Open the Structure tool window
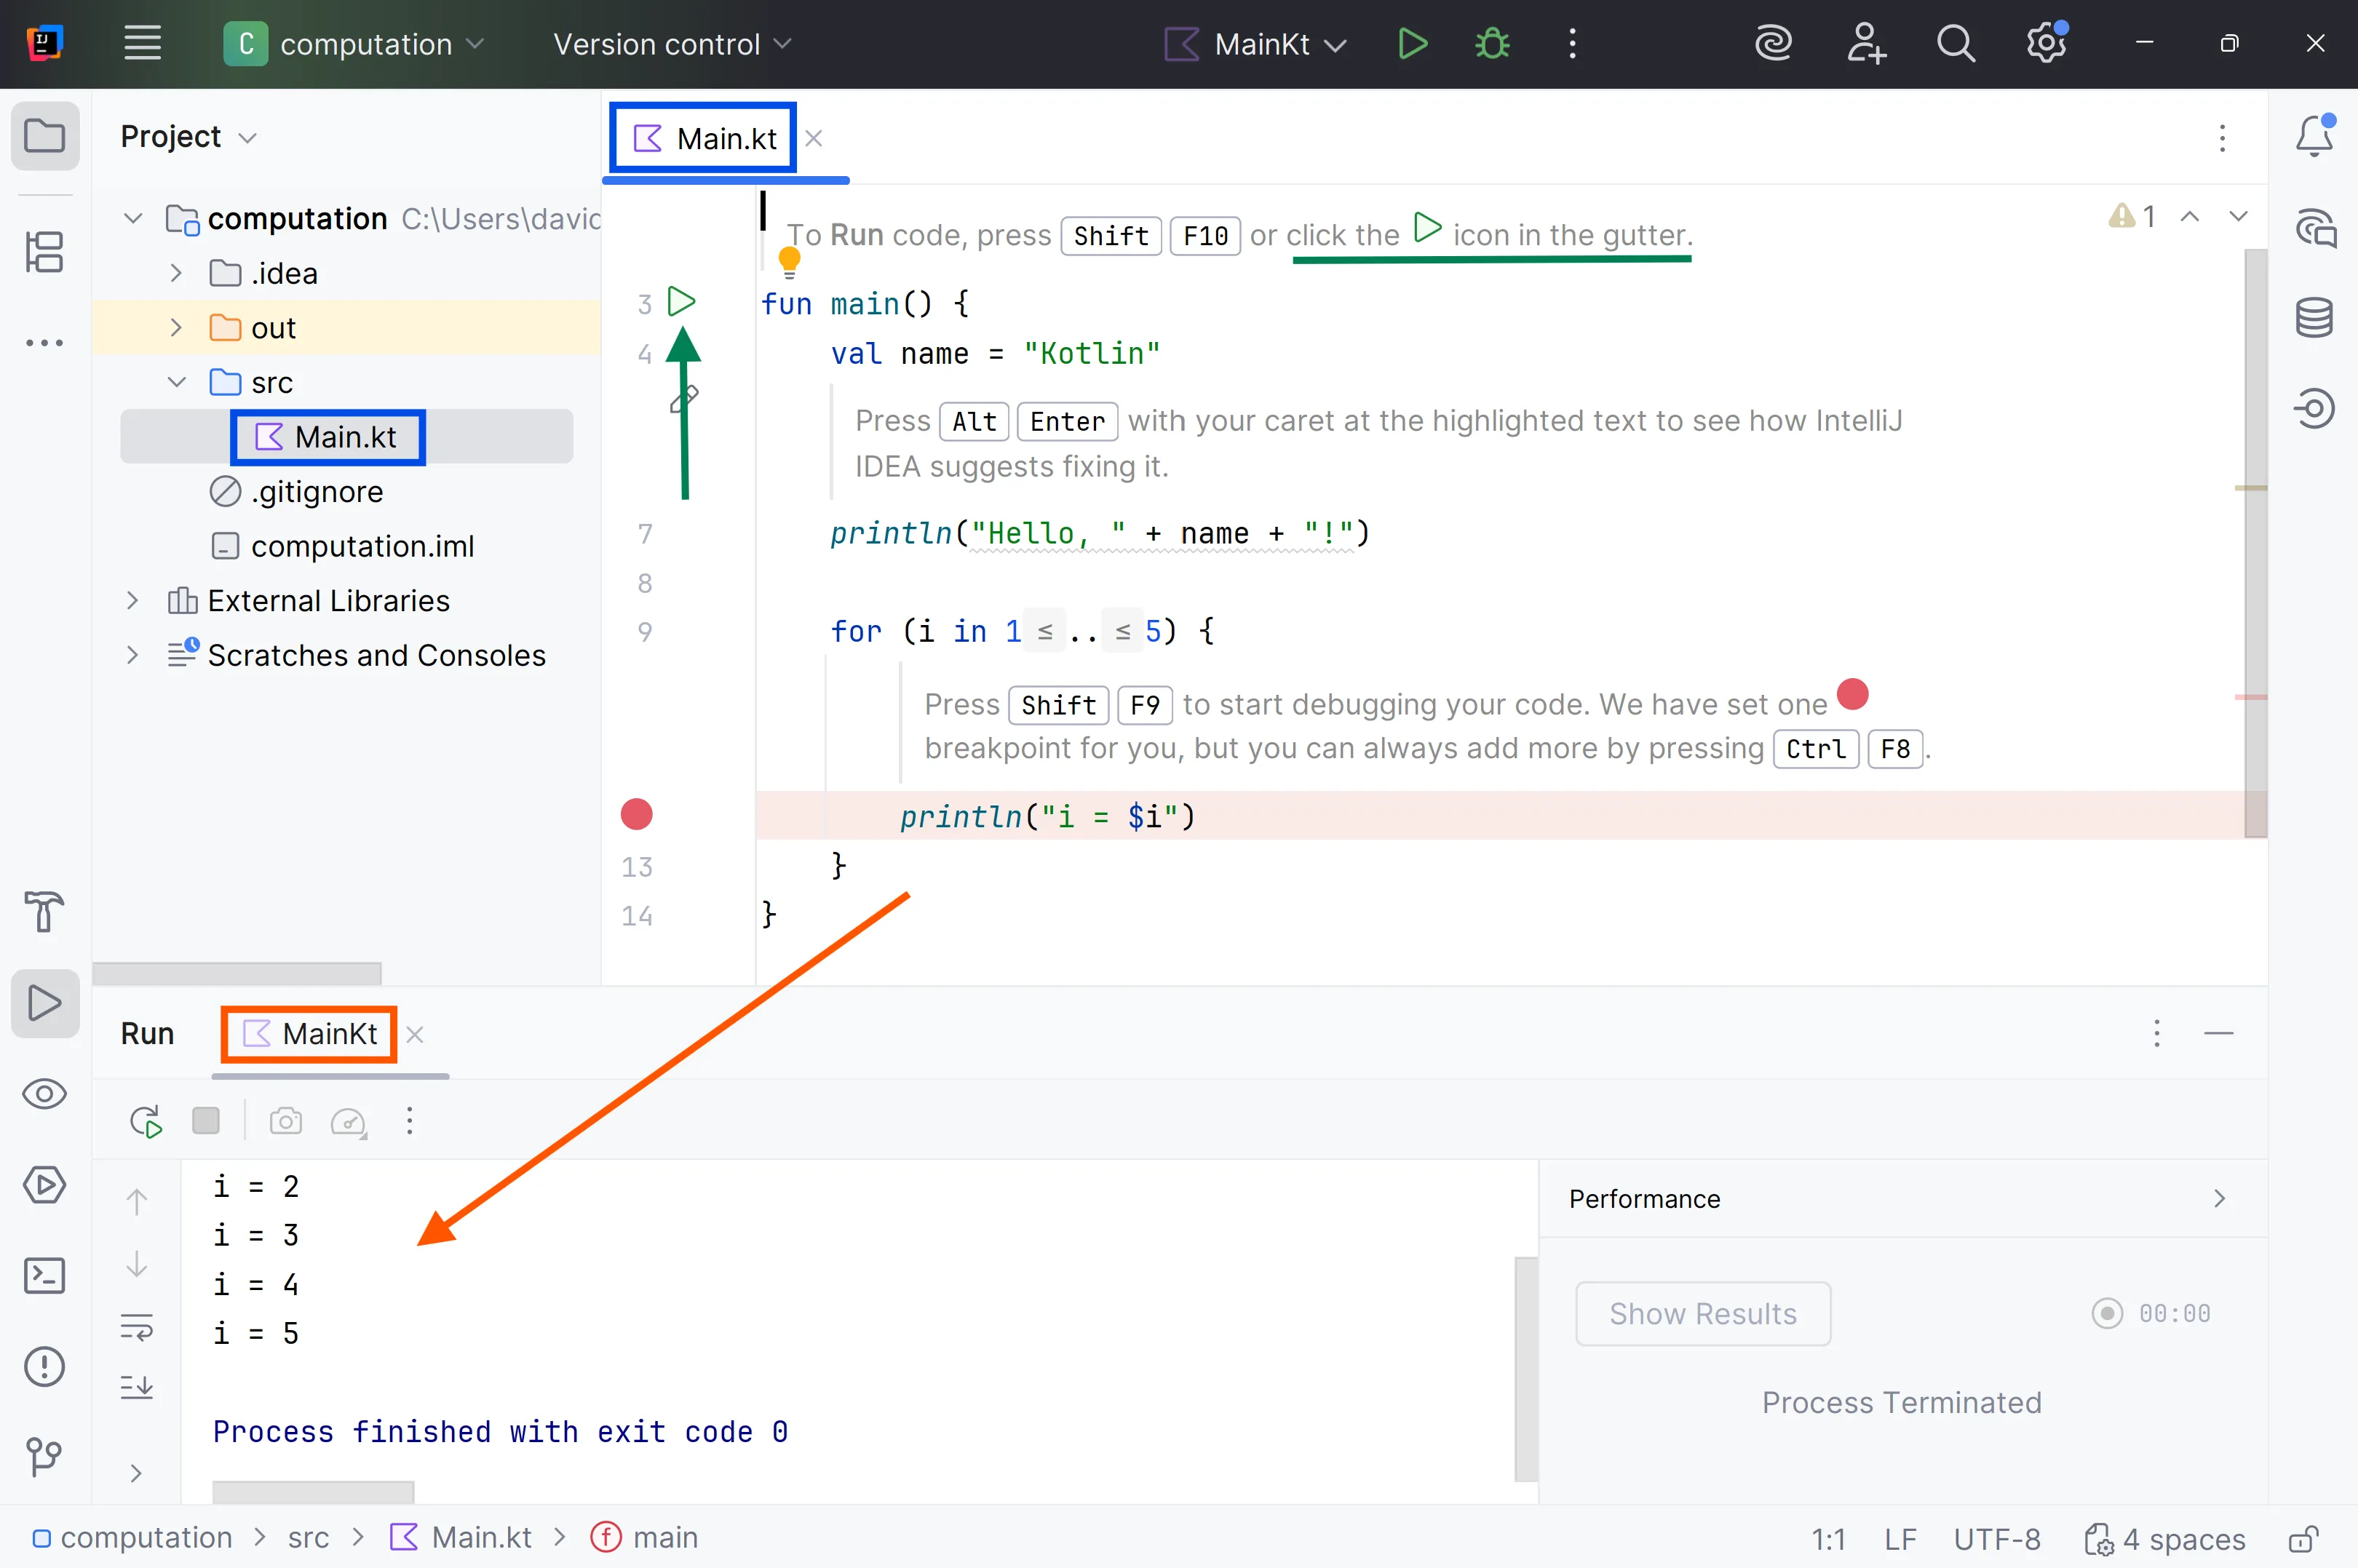This screenshot has width=2358, height=1568. 45,252
